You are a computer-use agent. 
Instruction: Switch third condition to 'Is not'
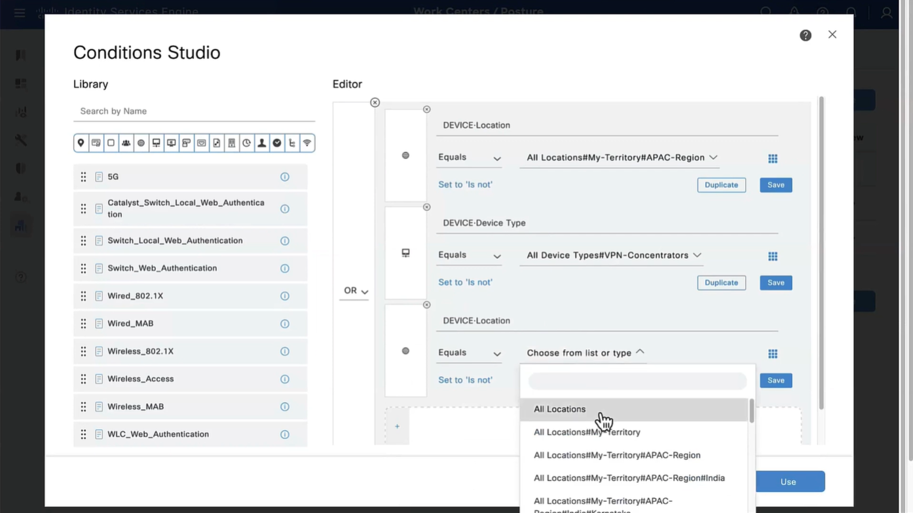(x=465, y=380)
